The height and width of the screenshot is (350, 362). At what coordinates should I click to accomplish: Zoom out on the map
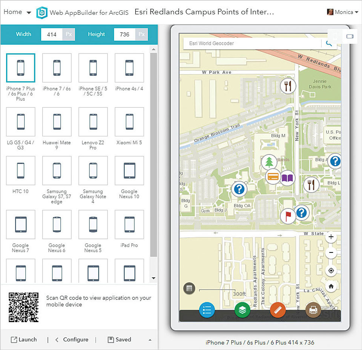(331, 253)
